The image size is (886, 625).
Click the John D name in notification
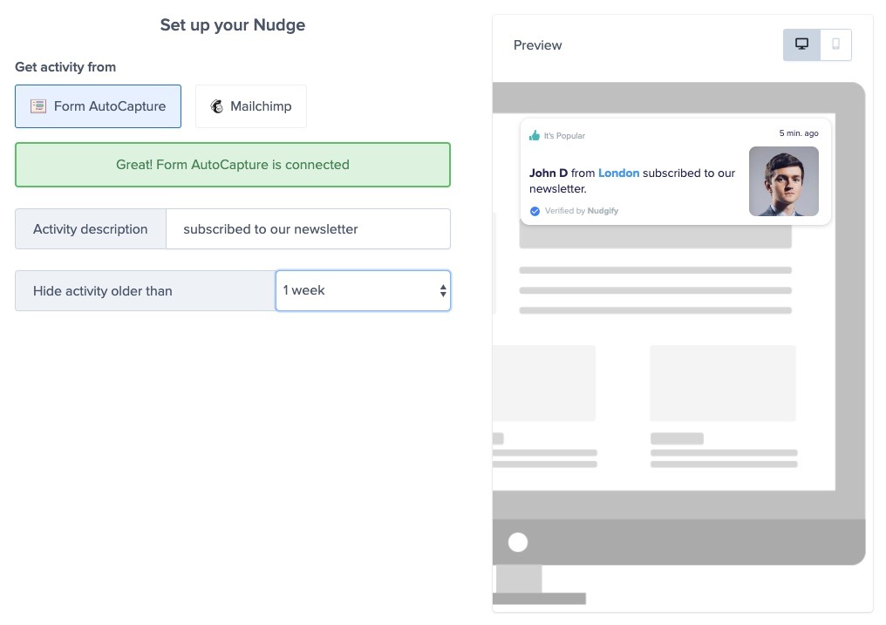click(548, 173)
